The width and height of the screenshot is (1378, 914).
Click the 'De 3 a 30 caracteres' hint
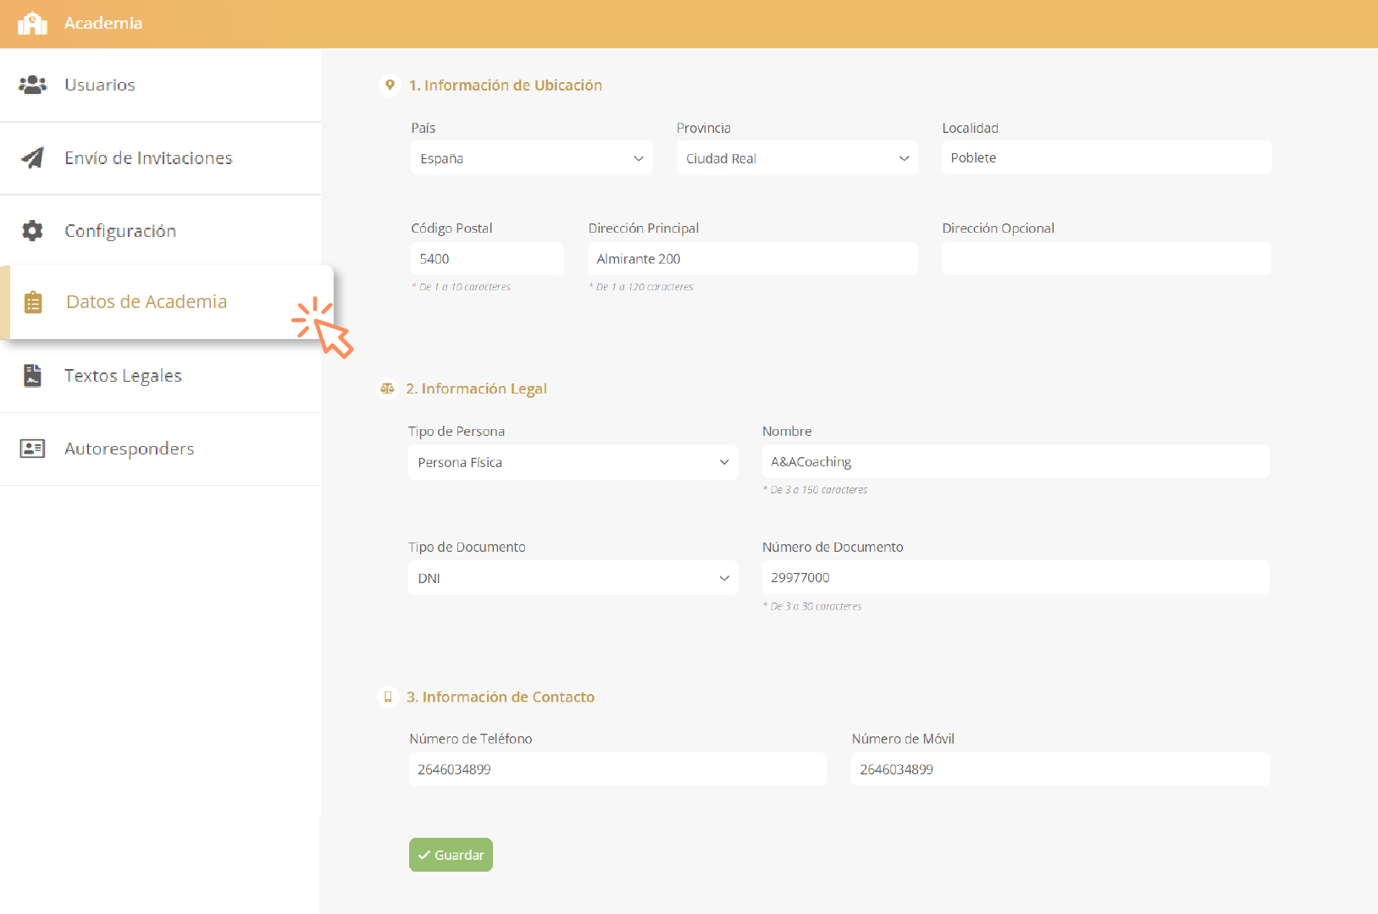click(x=812, y=607)
